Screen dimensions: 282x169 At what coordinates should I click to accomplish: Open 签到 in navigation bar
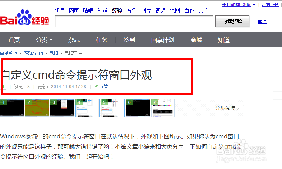pyautogui.click(x=129, y=40)
